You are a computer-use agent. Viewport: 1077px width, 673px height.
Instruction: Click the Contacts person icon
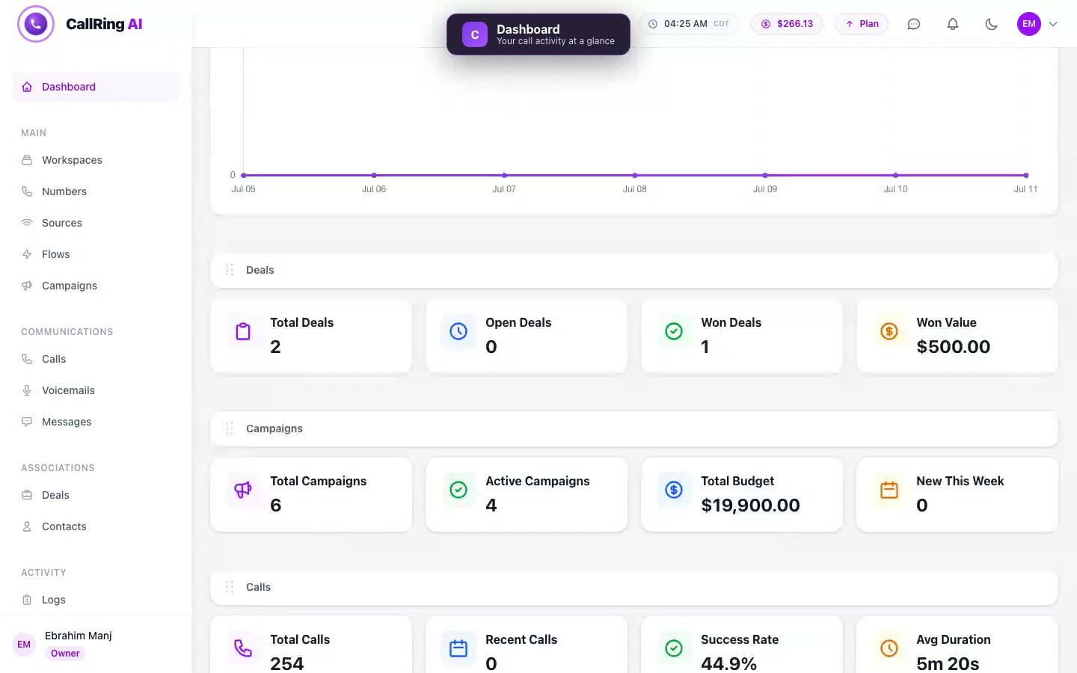point(27,526)
